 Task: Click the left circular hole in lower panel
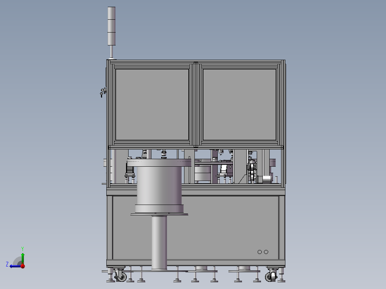260,252
